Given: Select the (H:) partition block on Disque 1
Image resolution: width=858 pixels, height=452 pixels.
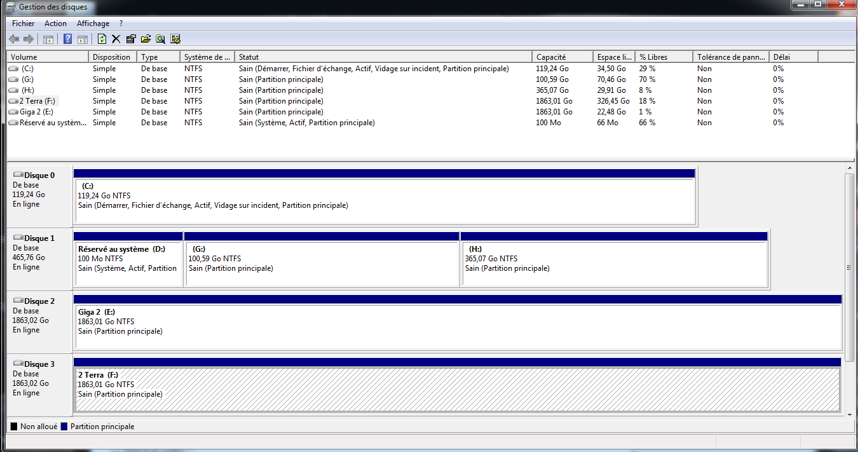Looking at the screenshot, I should tap(614, 259).
